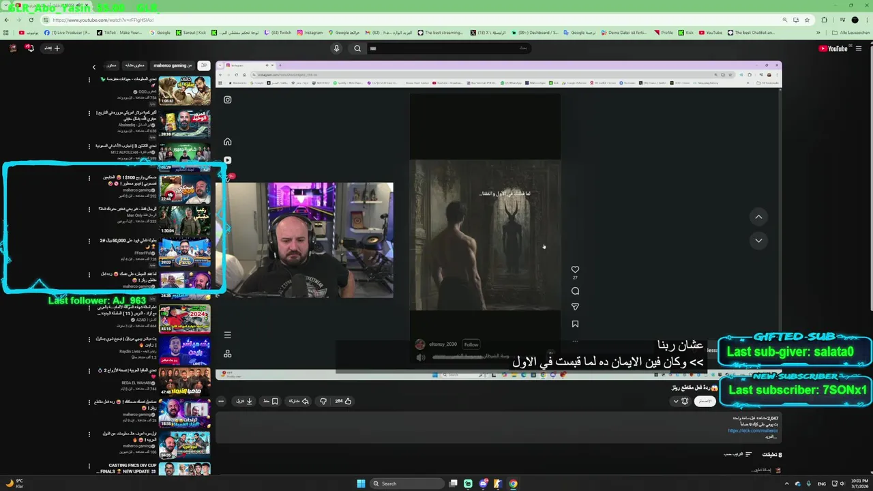This screenshot has width=873, height=491.
Task: Click the Chrome address bar URL
Action: (103, 20)
